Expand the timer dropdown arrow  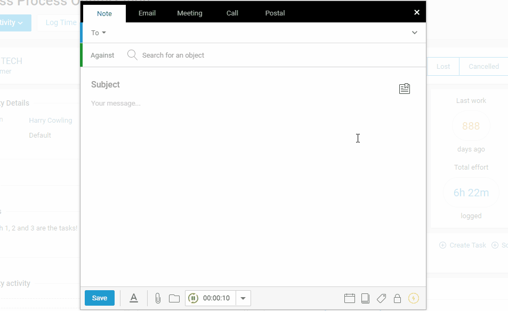[x=243, y=298]
